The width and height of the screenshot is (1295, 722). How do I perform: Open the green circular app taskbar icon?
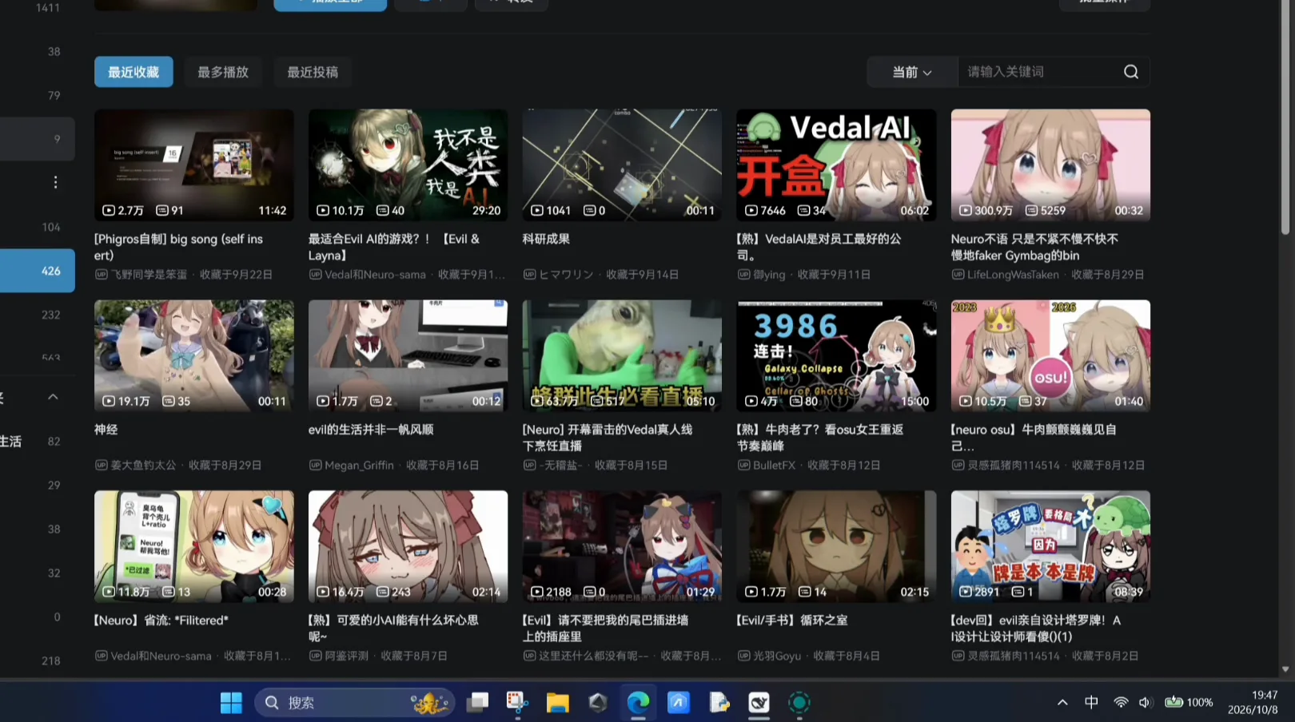tap(799, 703)
